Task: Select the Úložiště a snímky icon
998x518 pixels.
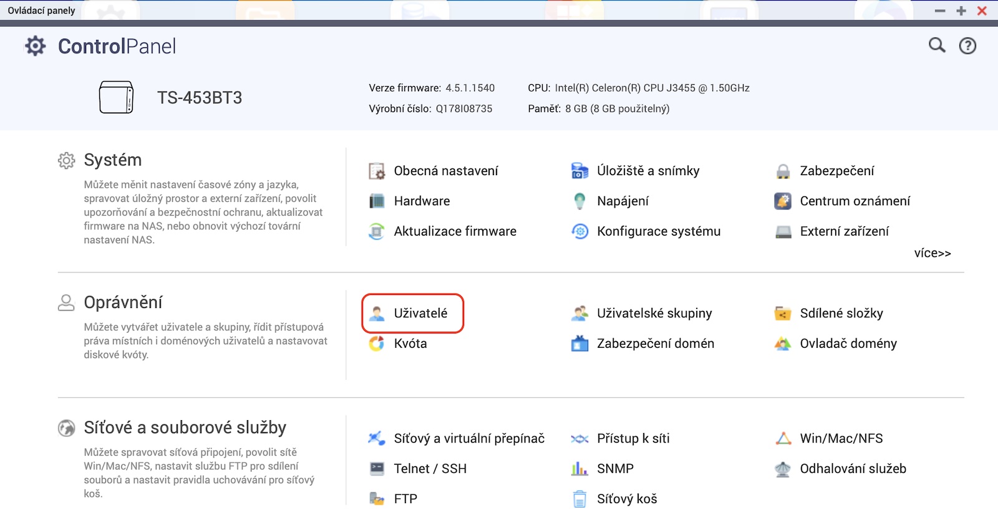Action: 579,171
